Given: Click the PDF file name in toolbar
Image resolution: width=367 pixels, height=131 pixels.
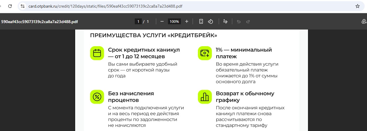Looking at the screenshot, I should tap(39, 22).
